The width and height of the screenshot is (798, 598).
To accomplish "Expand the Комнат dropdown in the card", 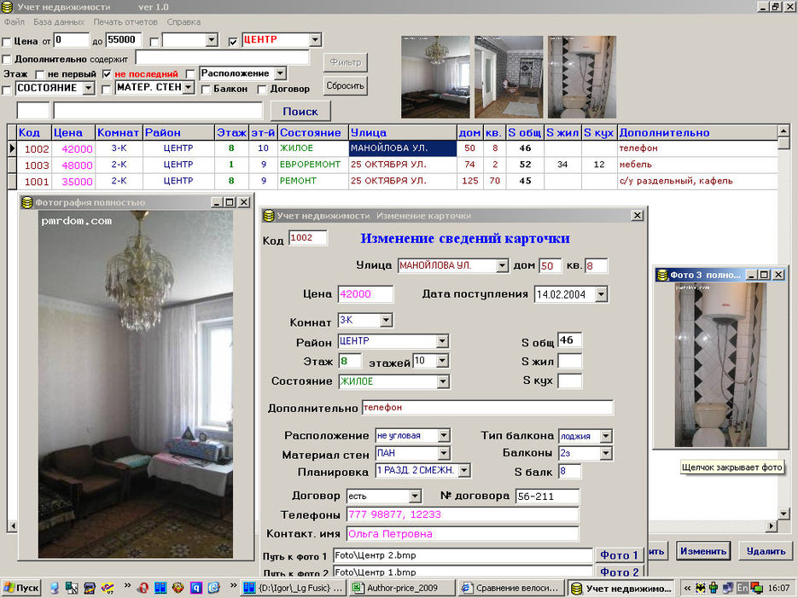I will point(387,321).
